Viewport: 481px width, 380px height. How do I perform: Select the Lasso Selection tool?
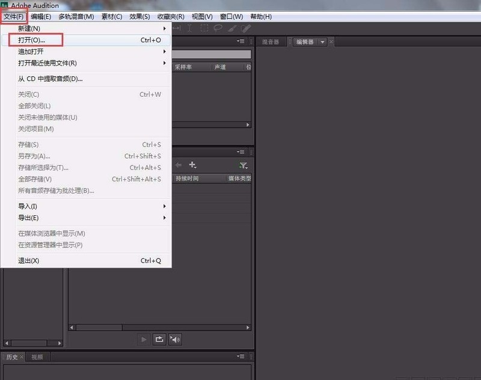coord(218,28)
